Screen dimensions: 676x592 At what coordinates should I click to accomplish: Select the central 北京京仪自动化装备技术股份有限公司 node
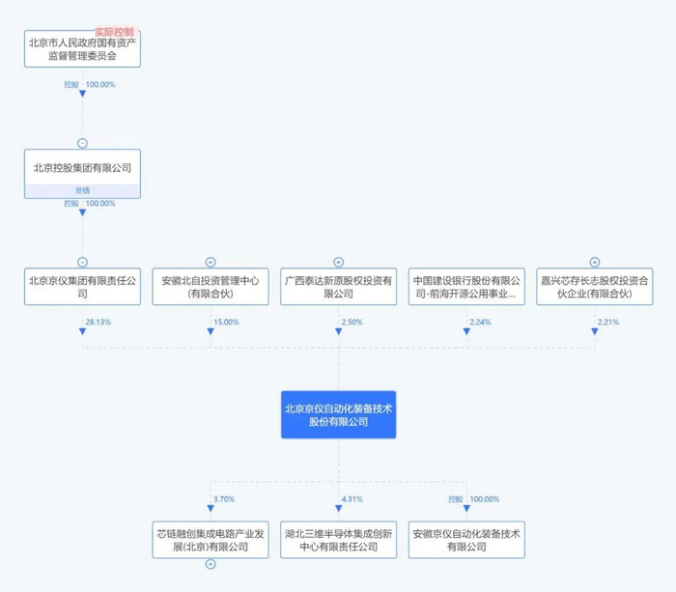pos(338,415)
